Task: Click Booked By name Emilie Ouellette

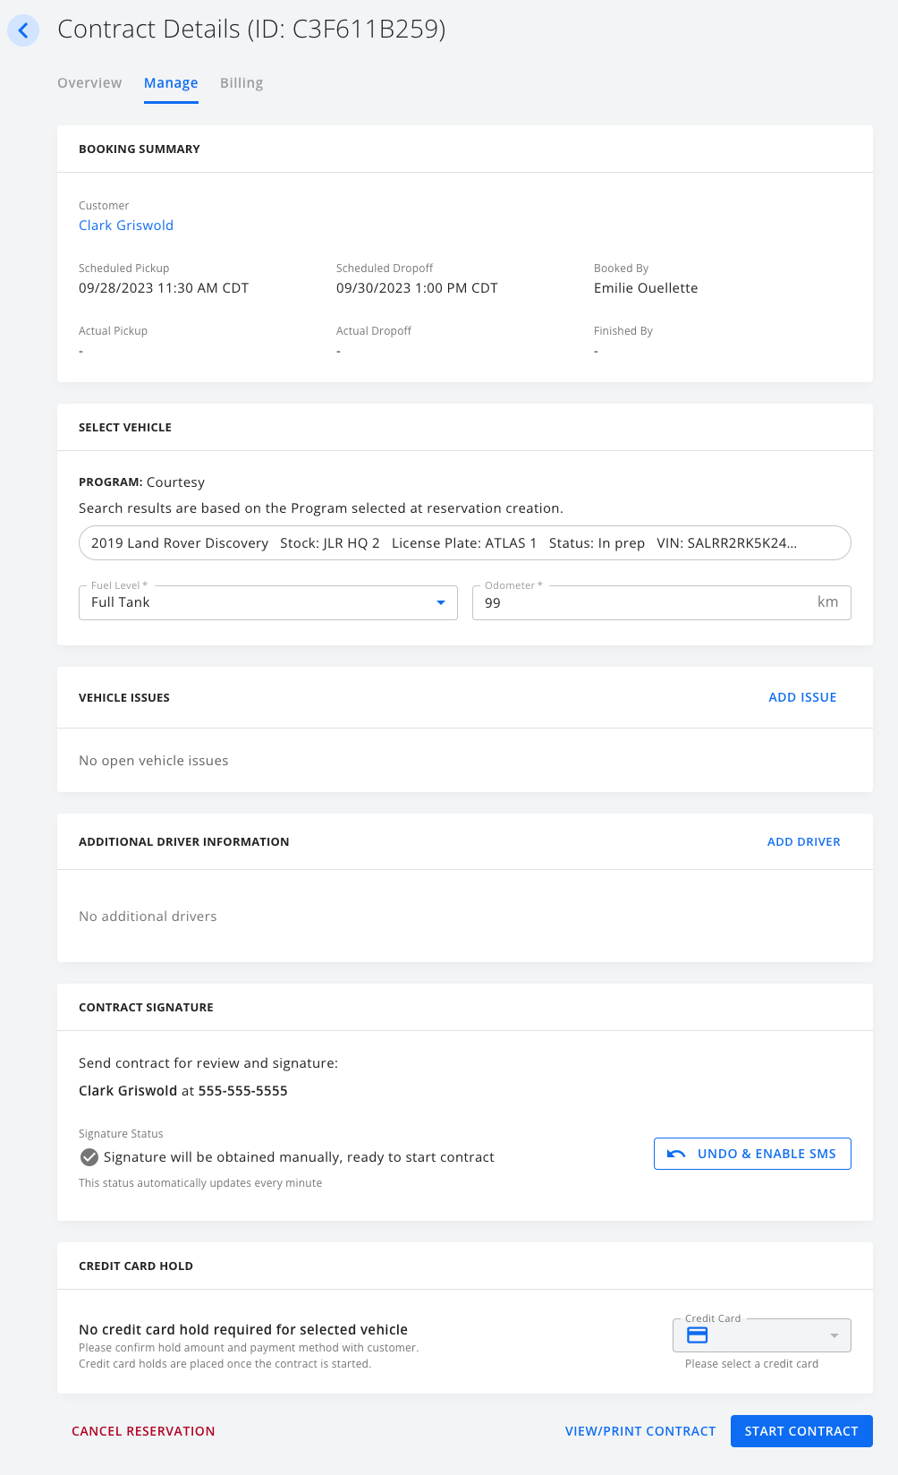Action: tap(646, 288)
